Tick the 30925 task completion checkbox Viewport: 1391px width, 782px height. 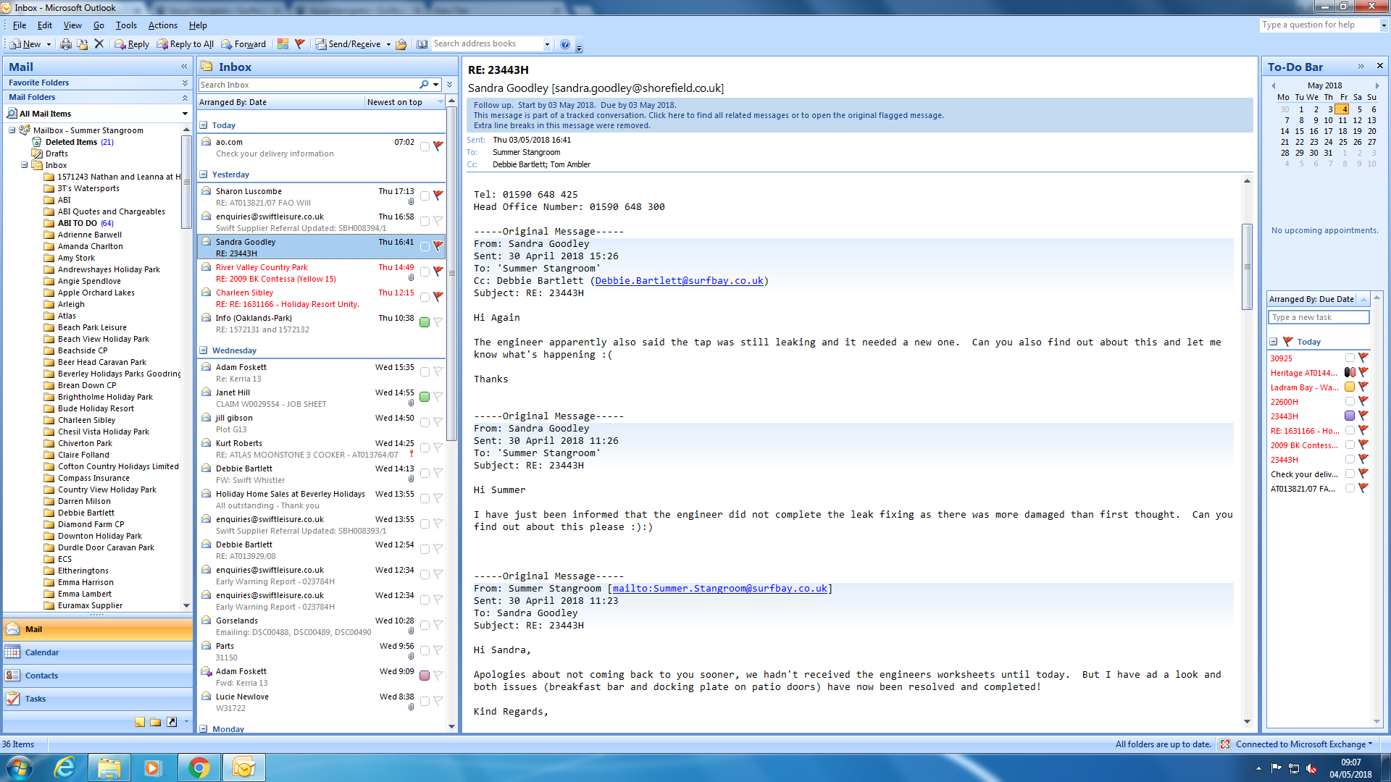pos(1350,358)
